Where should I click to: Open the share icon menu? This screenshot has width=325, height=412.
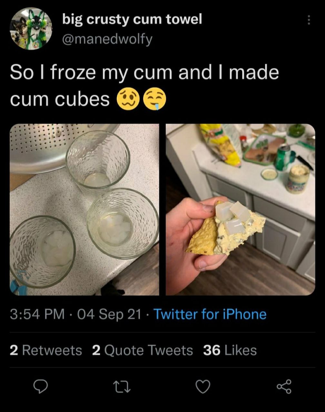point(284,386)
